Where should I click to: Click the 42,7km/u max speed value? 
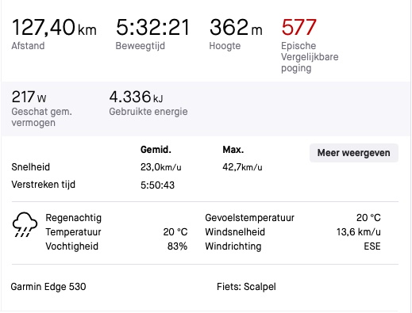[242, 167]
